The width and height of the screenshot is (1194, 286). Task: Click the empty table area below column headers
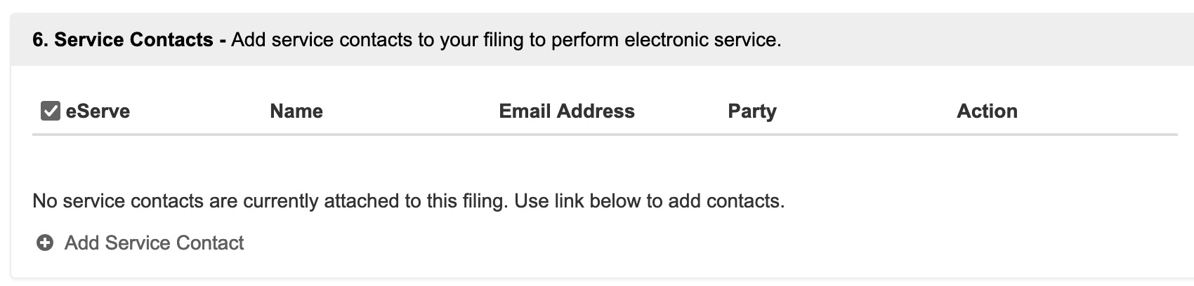coord(604,161)
